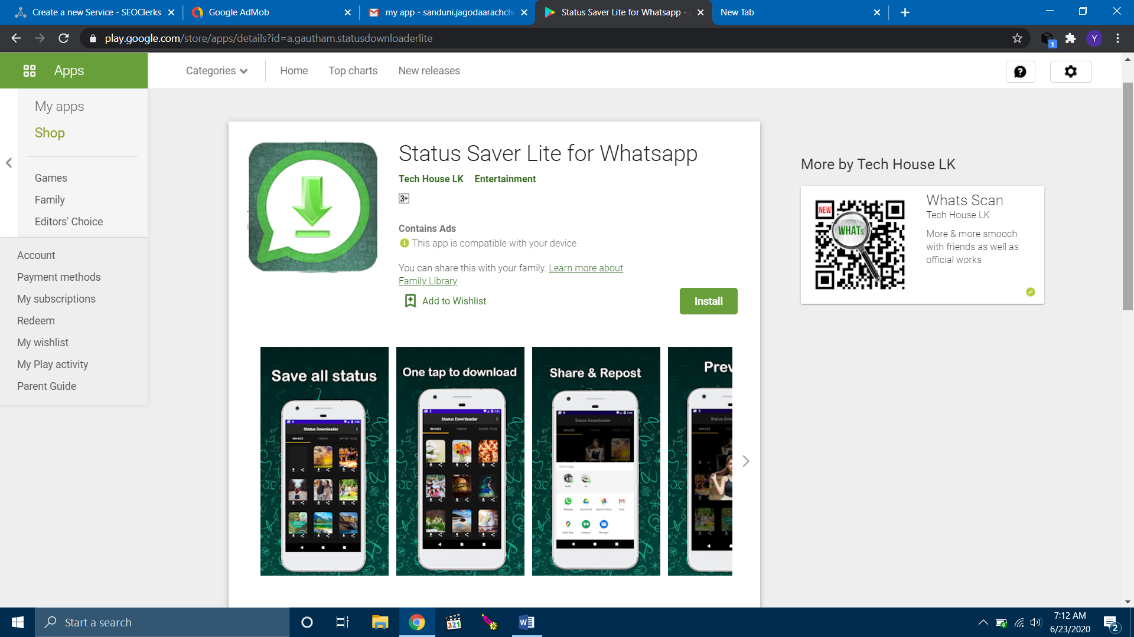Open the Categories dropdown
1134x637 pixels.
tap(216, 70)
